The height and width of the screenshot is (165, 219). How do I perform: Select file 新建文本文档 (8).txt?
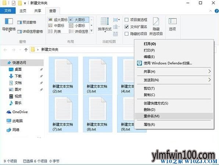point(98,114)
